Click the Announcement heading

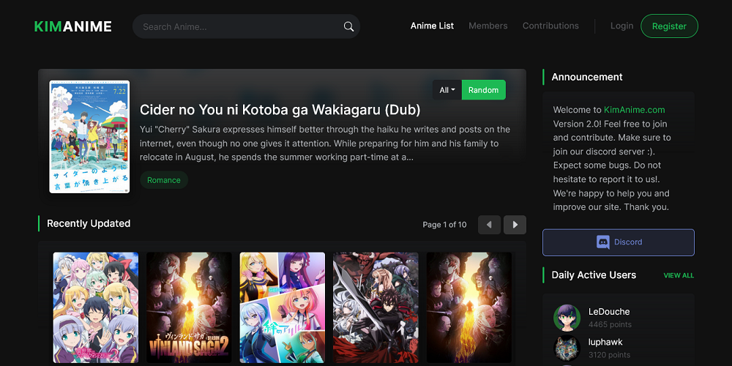pos(587,77)
